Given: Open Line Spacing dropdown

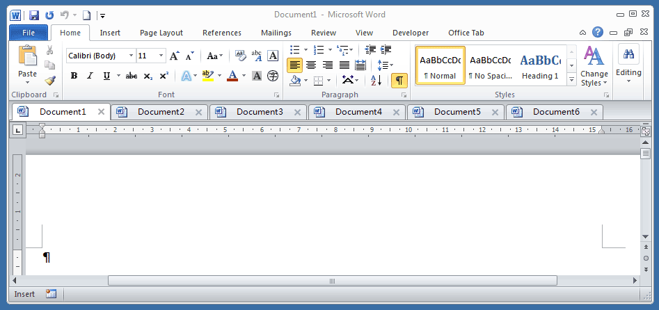Looking at the screenshot, I should 386,65.
